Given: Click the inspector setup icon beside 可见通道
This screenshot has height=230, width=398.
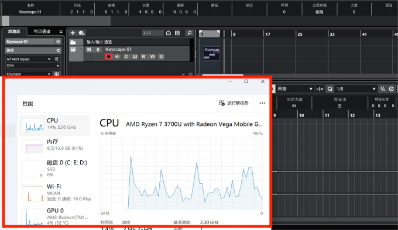Looking at the screenshot, I should tap(61, 32).
